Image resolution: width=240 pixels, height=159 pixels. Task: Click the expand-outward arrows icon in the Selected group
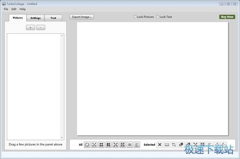[195, 145]
